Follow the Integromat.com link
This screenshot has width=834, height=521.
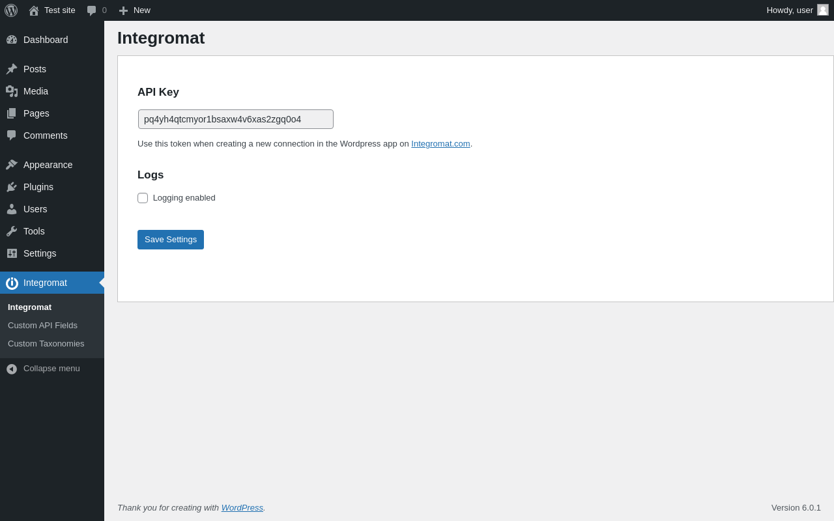coord(440,144)
